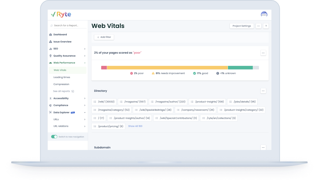Click the external link icon beside See all reports

[73, 91]
